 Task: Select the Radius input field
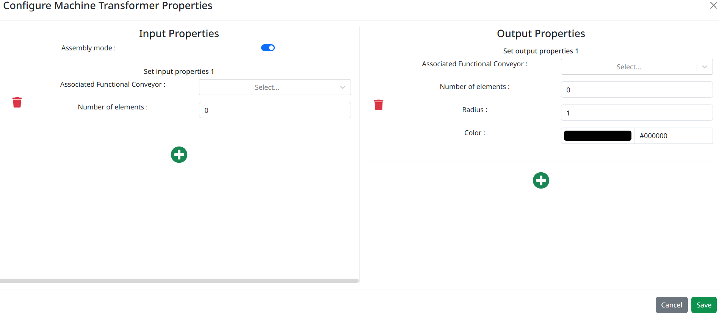coord(636,113)
